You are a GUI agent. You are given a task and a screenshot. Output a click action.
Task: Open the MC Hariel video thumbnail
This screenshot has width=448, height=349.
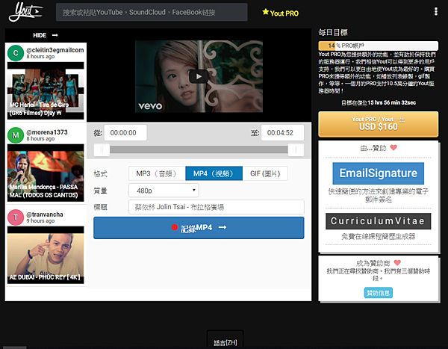(x=46, y=90)
